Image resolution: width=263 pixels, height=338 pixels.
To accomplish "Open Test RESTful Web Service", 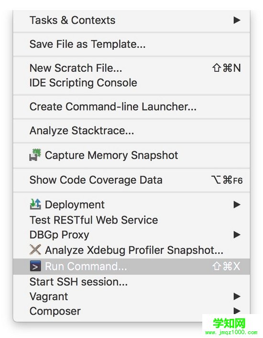I will (x=131, y=220).
